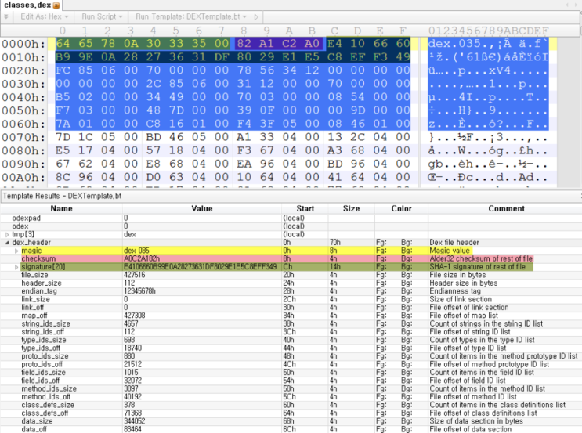Select the class_defs_off row
The height and width of the screenshot is (433, 582).
[x=291, y=413]
